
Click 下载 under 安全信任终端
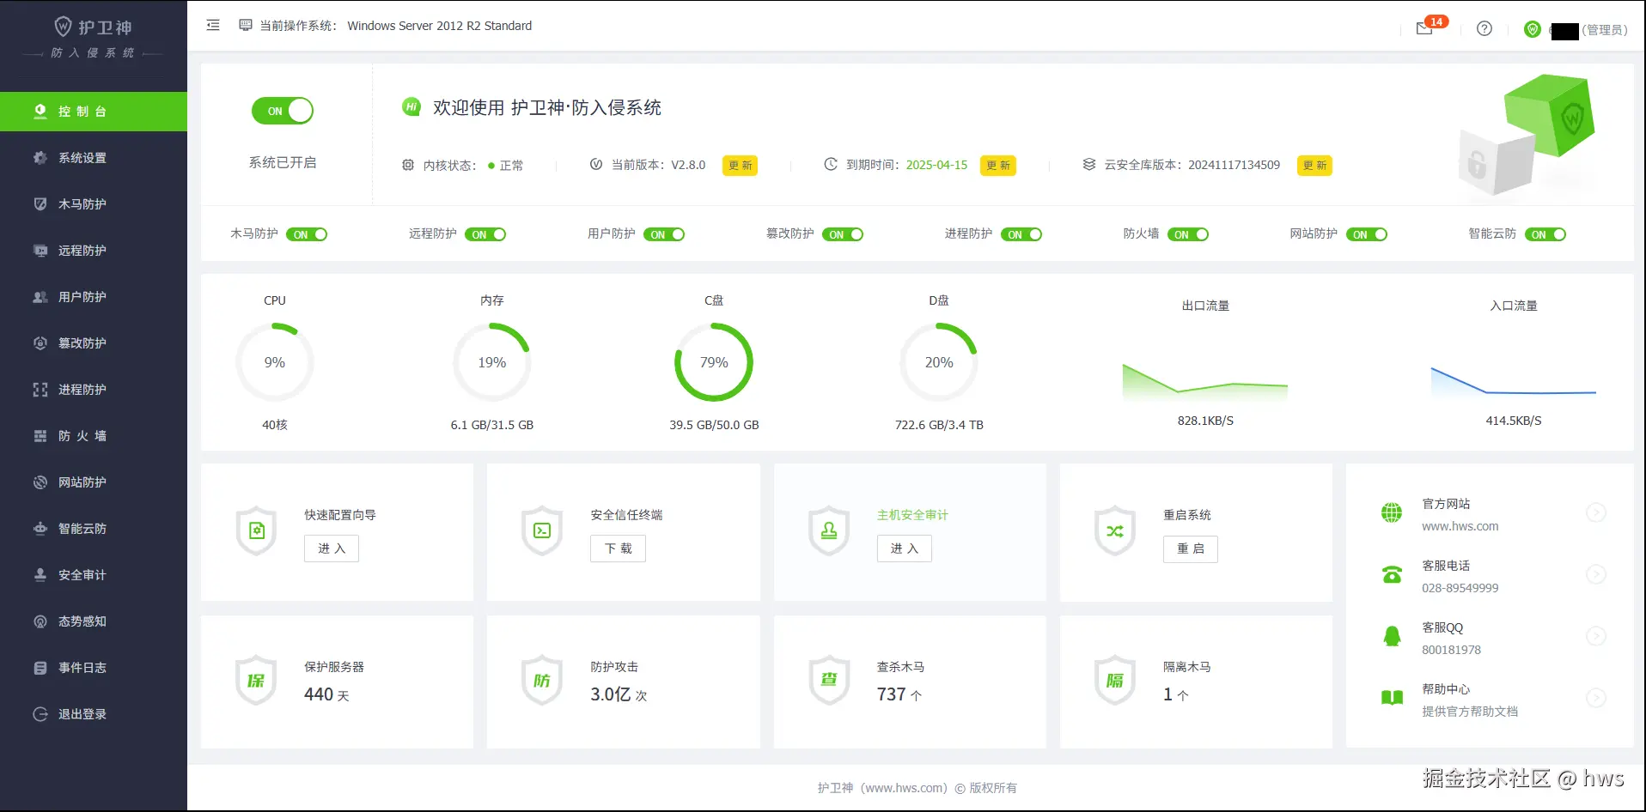point(618,548)
